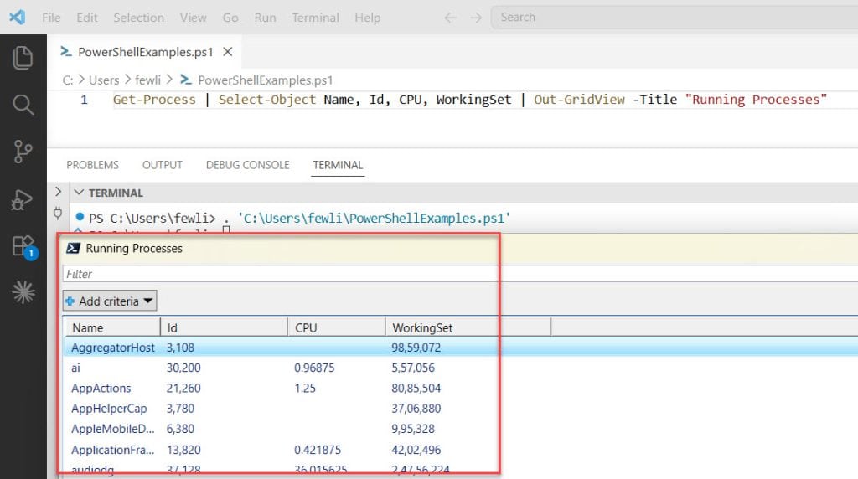Viewport: 858px width, 479px height.
Task: Open the View menu
Action: tap(194, 18)
